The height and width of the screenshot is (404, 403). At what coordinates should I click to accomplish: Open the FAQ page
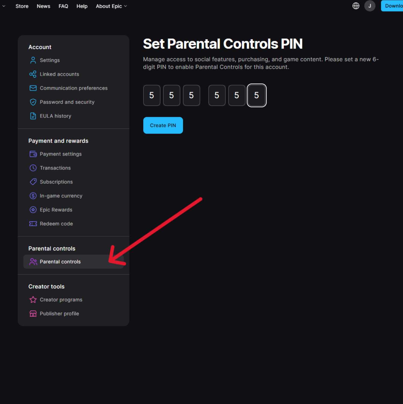coord(63,6)
